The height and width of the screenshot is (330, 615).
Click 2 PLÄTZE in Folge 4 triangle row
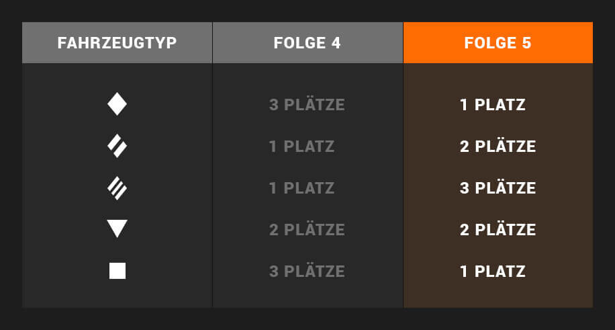coord(307,230)
